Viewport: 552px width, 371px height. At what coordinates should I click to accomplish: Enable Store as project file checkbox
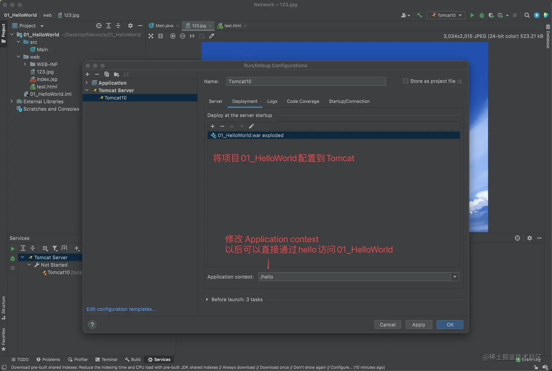(405, 81)
